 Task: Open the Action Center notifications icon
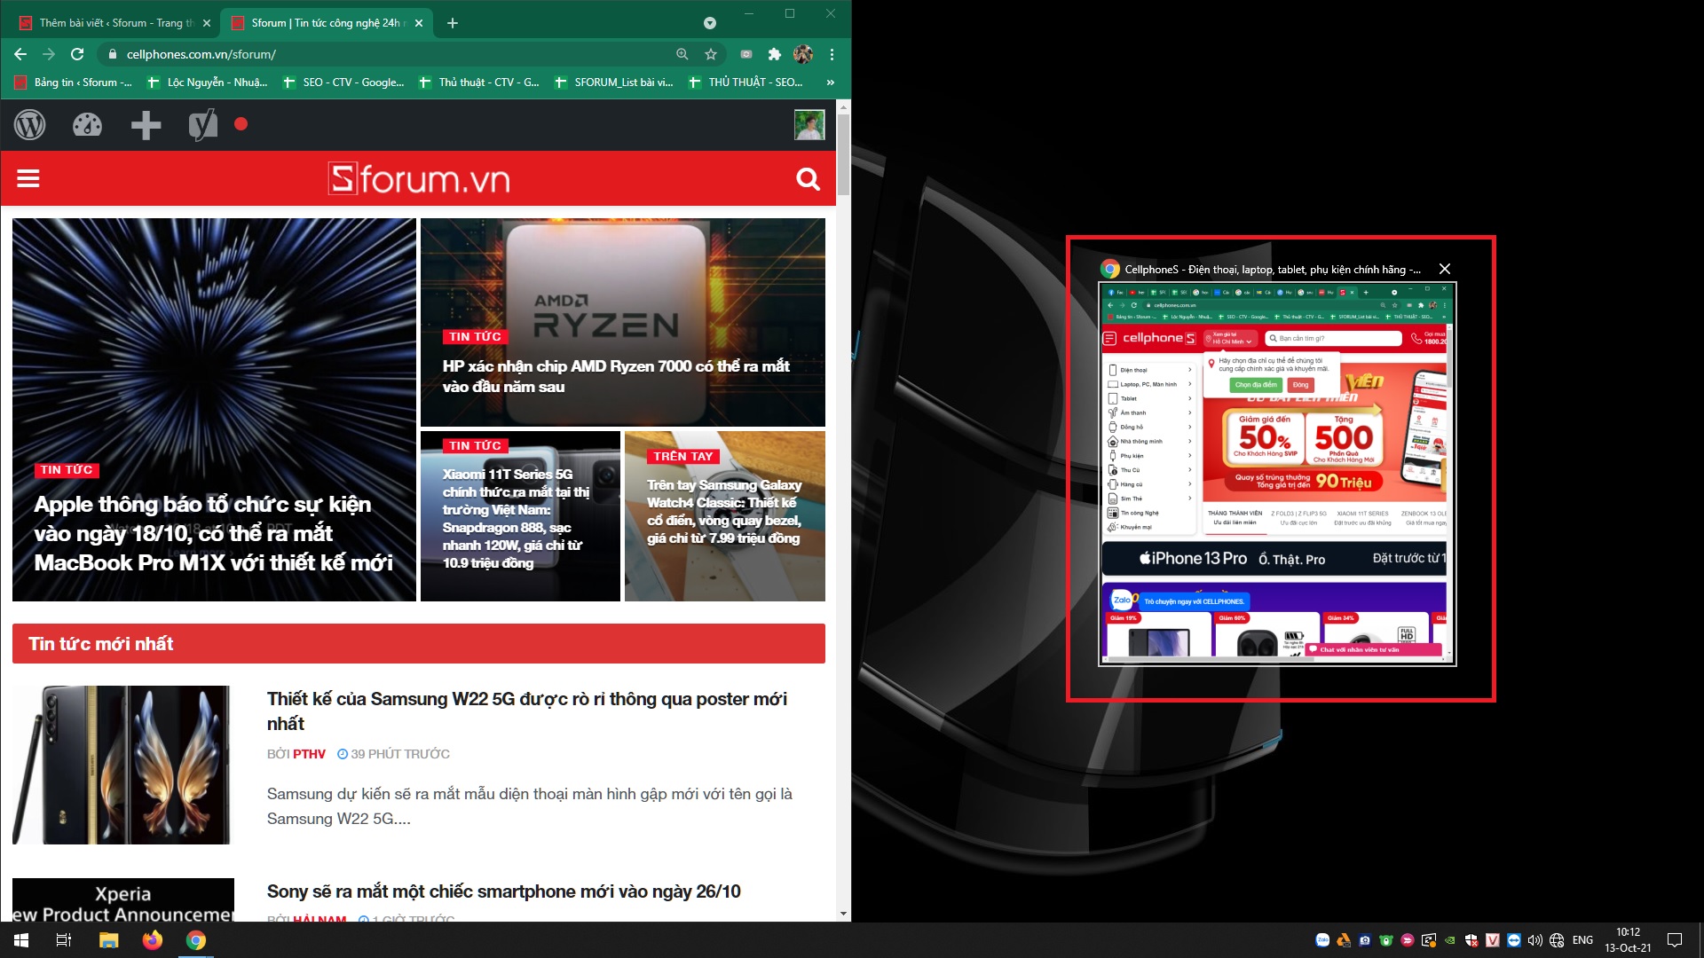click(1675, 940)
